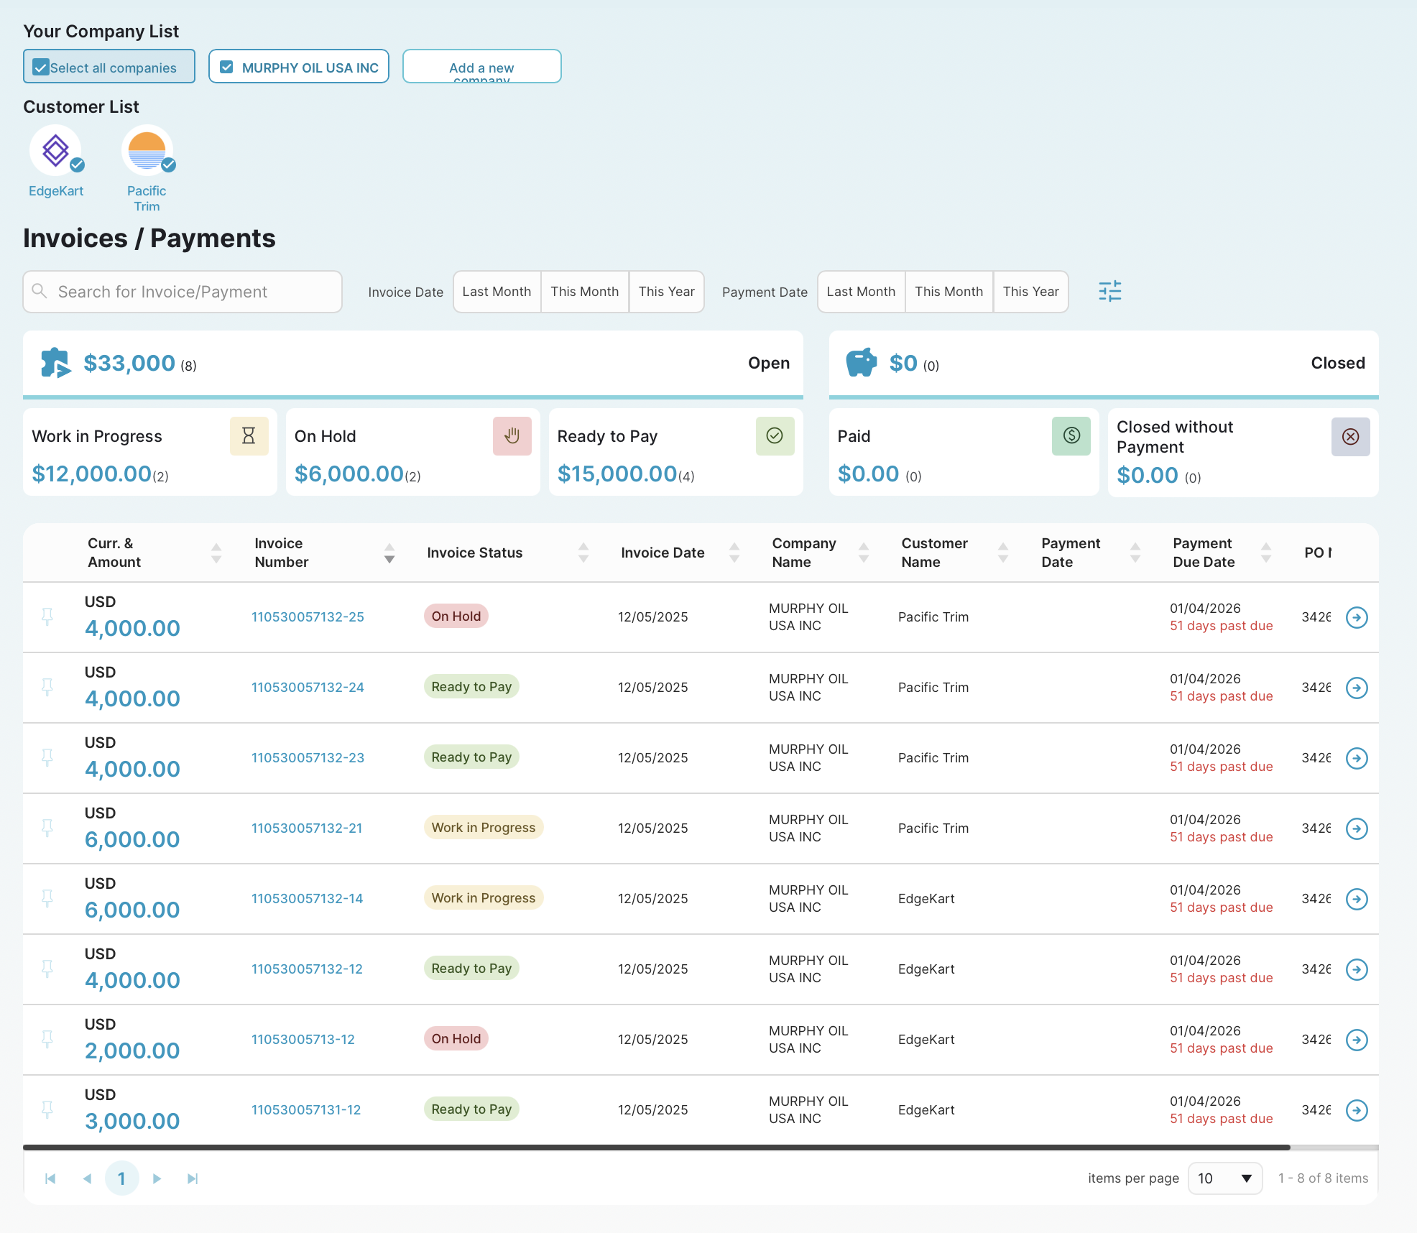Image resolution: width=1417 pixels, height=1233 pixels.
Task: Click the Search for Invoice/Payment field
Action: pos(183,292)
